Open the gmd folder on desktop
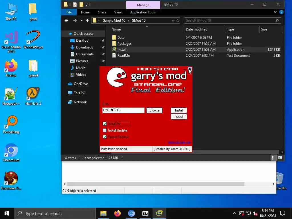The height and width of the screenshot is (219, 292). 33,11
